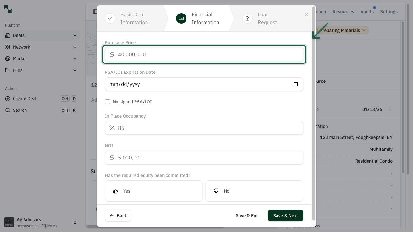The image size is (413, 232).
Task: Select the Deals icon in the sidebar
Action: tap(8, 35)
